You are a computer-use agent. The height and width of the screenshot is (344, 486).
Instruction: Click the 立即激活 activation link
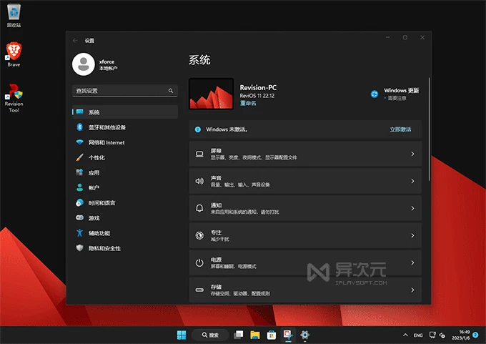pos(400,129)
